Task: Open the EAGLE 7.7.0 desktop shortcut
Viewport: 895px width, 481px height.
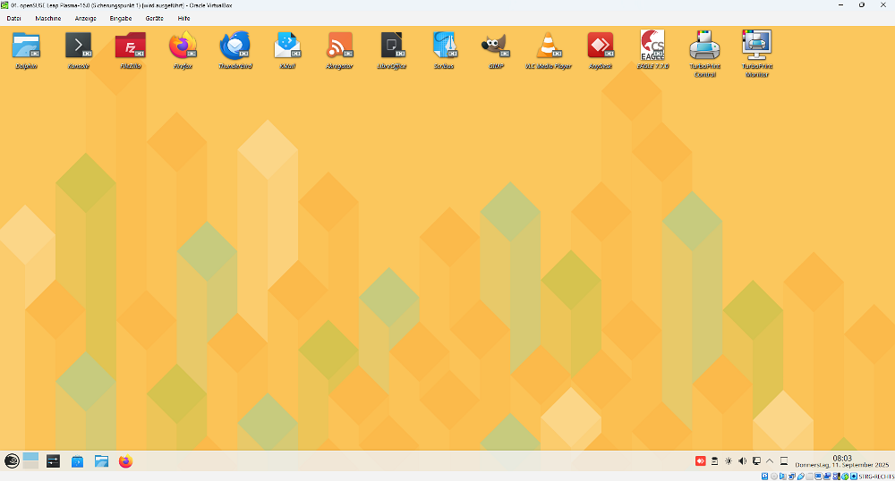Action: click(x=652, y=46)
